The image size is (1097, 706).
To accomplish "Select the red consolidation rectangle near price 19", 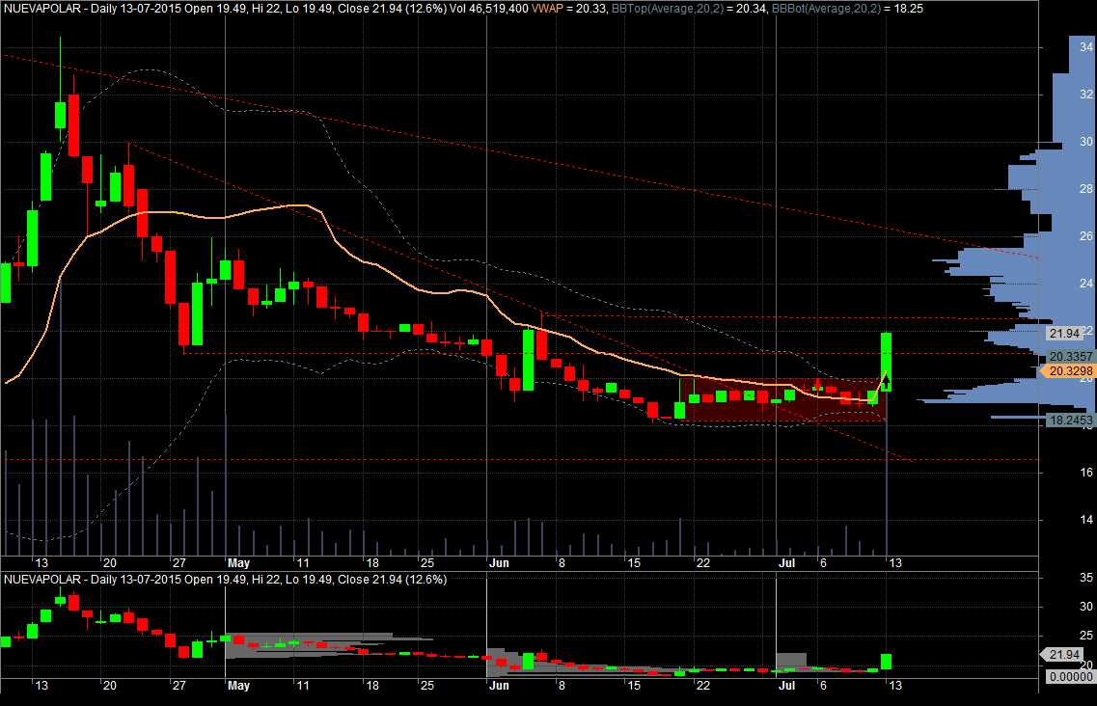I will [784, 399].
